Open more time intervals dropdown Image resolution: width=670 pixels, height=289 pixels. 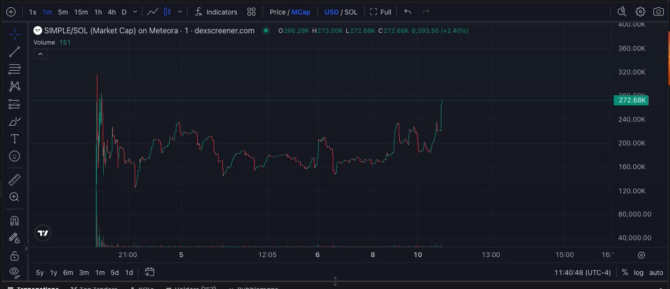point(135,12)
